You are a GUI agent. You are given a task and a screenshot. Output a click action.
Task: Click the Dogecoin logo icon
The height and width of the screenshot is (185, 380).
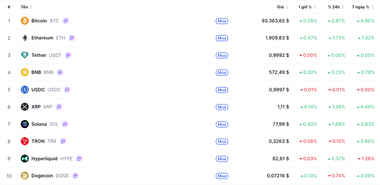coord(25,176)
